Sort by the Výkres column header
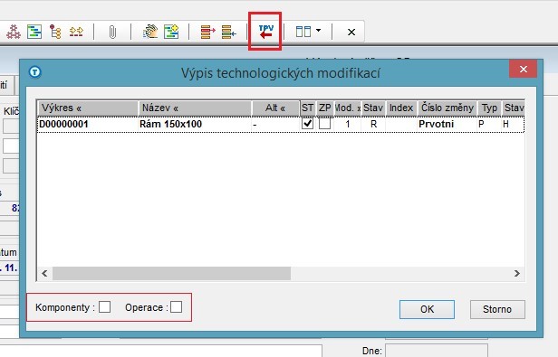Screen dimensions: 558x357 coord(88,108)
